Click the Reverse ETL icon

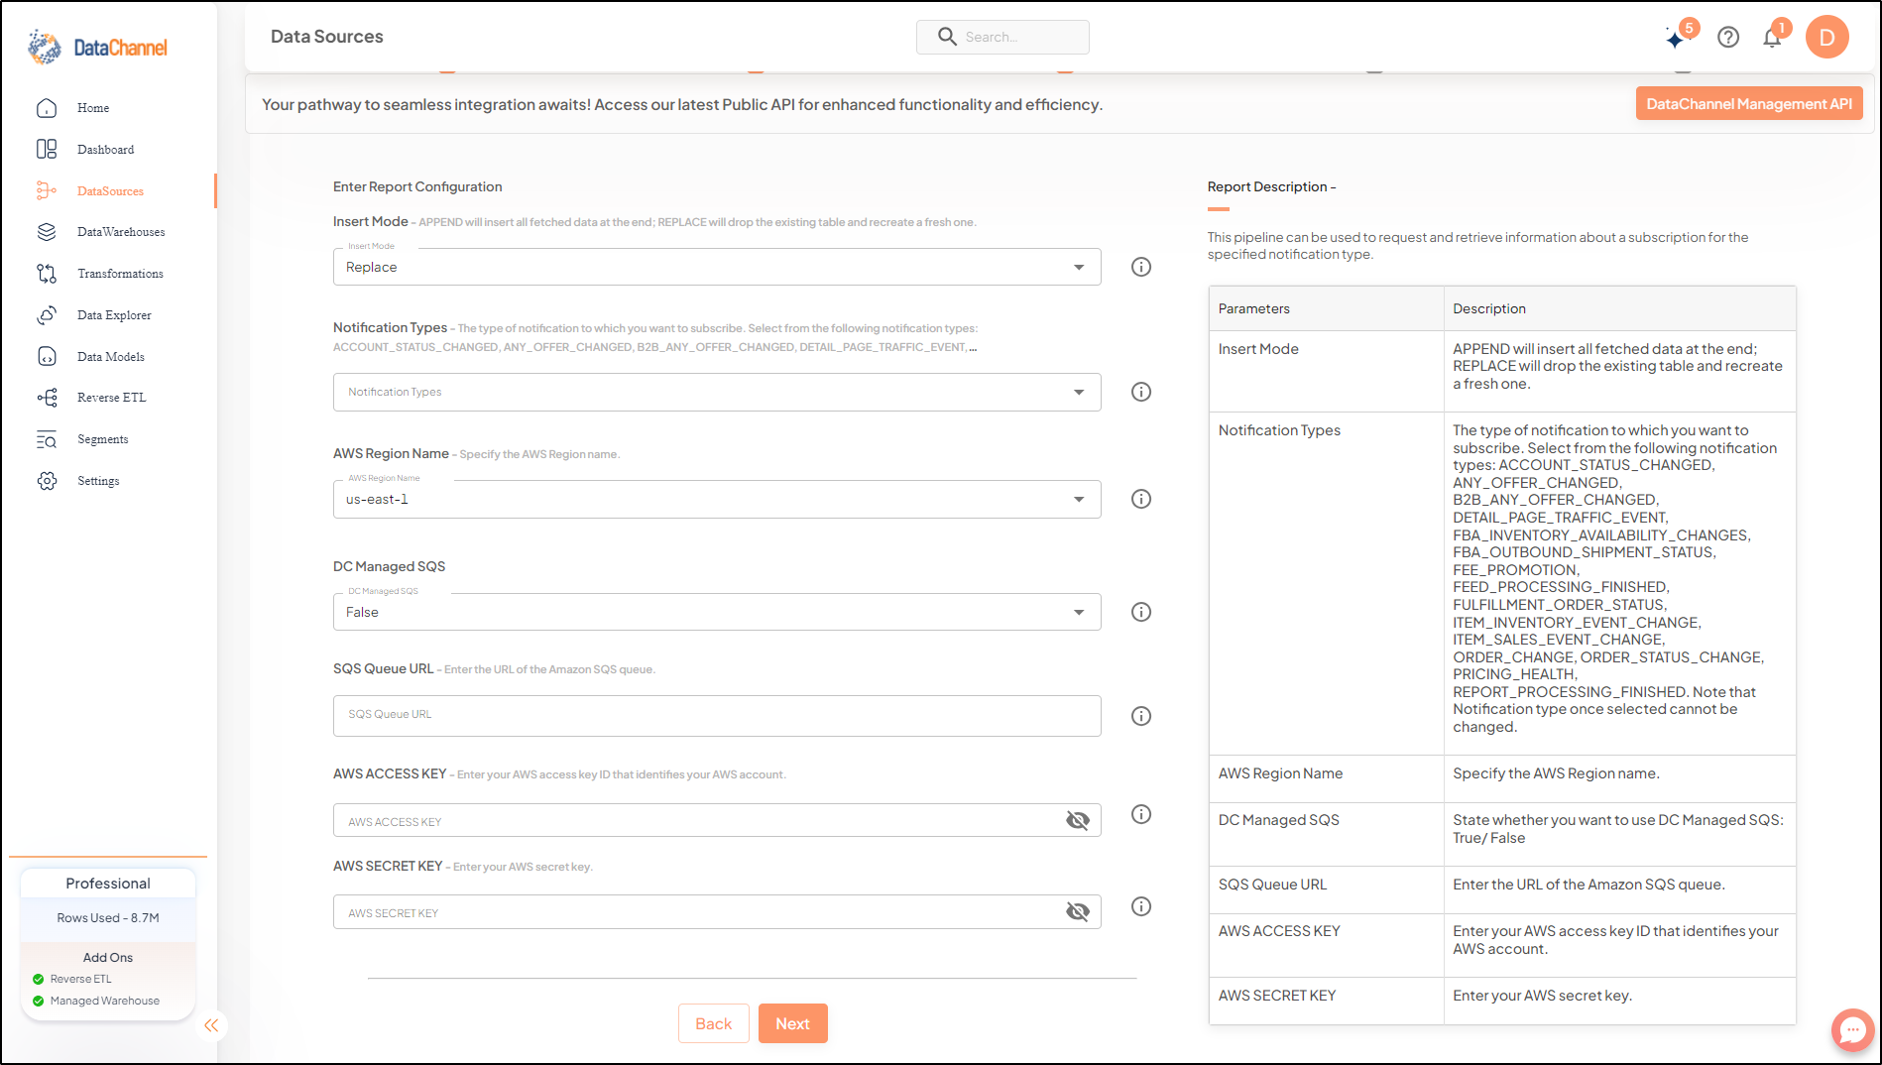[x=47, y=398]
